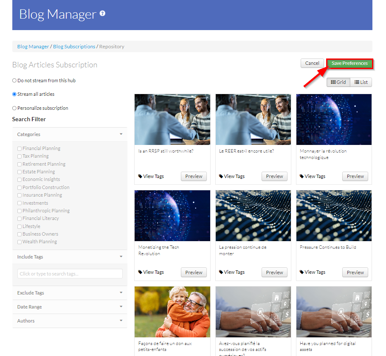Screen dimensions: 386x356
Task: Open Blog Subscriptions breadcrumb link
Action: tap(74, 47)
